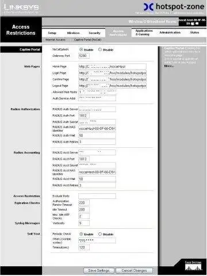
Task: Open the Administration tab
Action: click(170, 32)
